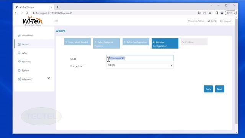Open the browser profile icon
The height and width of the screenshot is (138, 245).
pyautogui.click(x=222, y=13)
